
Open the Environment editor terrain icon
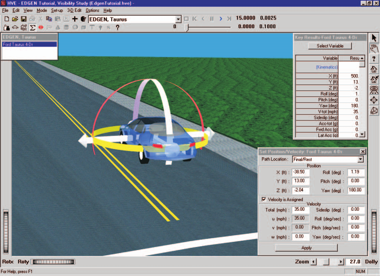tap(23, 27)
